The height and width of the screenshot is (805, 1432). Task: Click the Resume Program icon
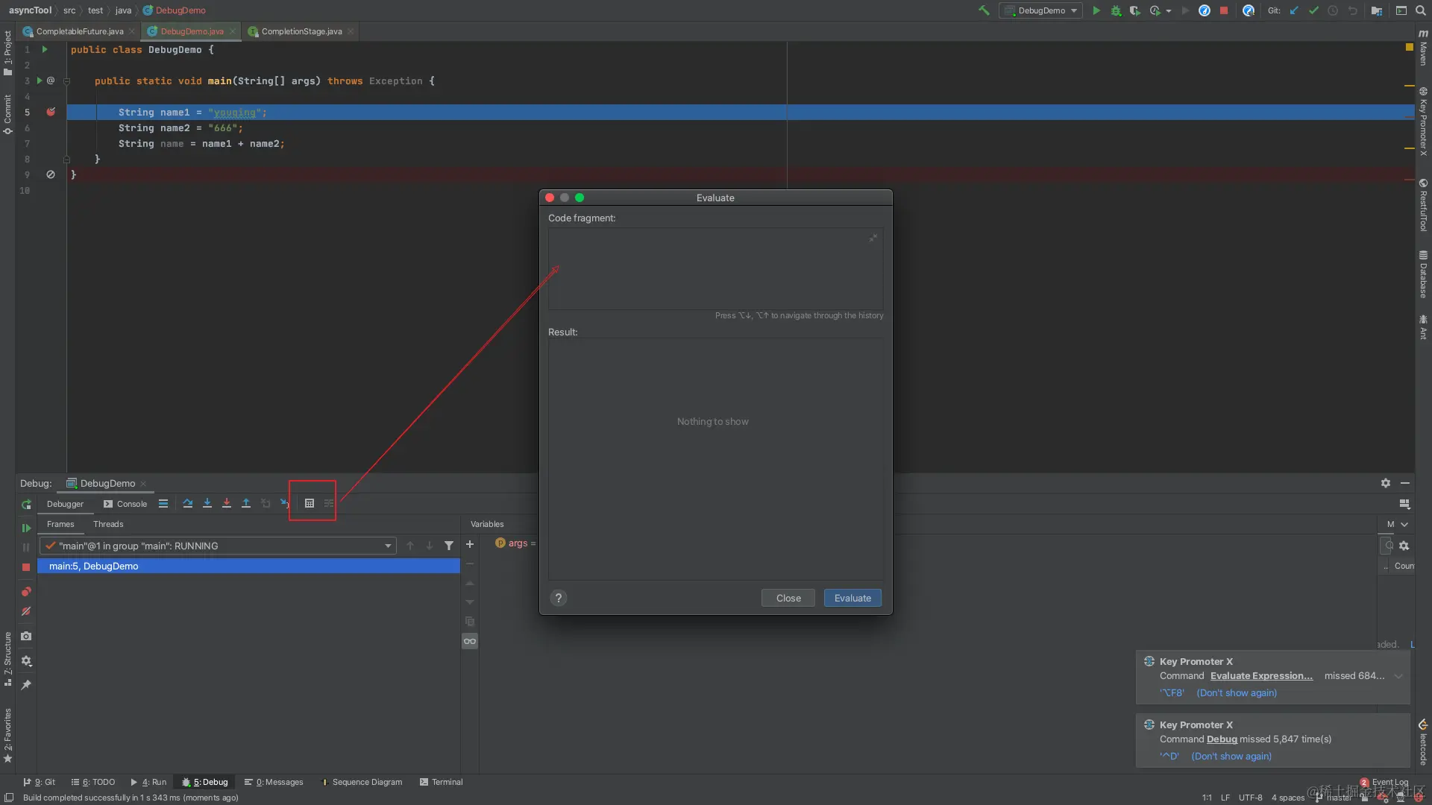coord(26,528)
